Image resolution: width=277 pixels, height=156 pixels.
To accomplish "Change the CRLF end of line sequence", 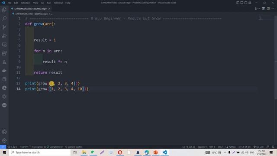I will pos(220,147).
